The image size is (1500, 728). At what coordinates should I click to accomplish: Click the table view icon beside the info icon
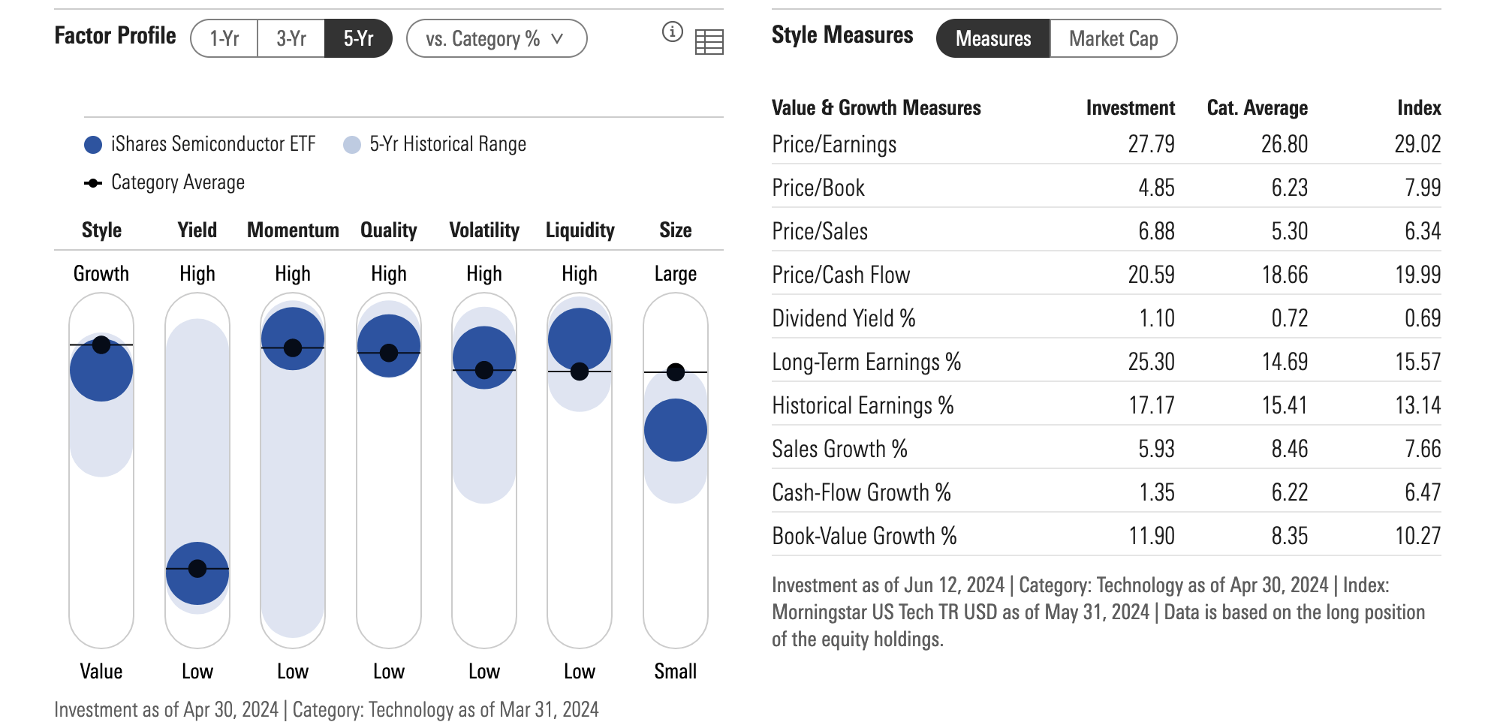pyautogui.click(x=709, y=42)
